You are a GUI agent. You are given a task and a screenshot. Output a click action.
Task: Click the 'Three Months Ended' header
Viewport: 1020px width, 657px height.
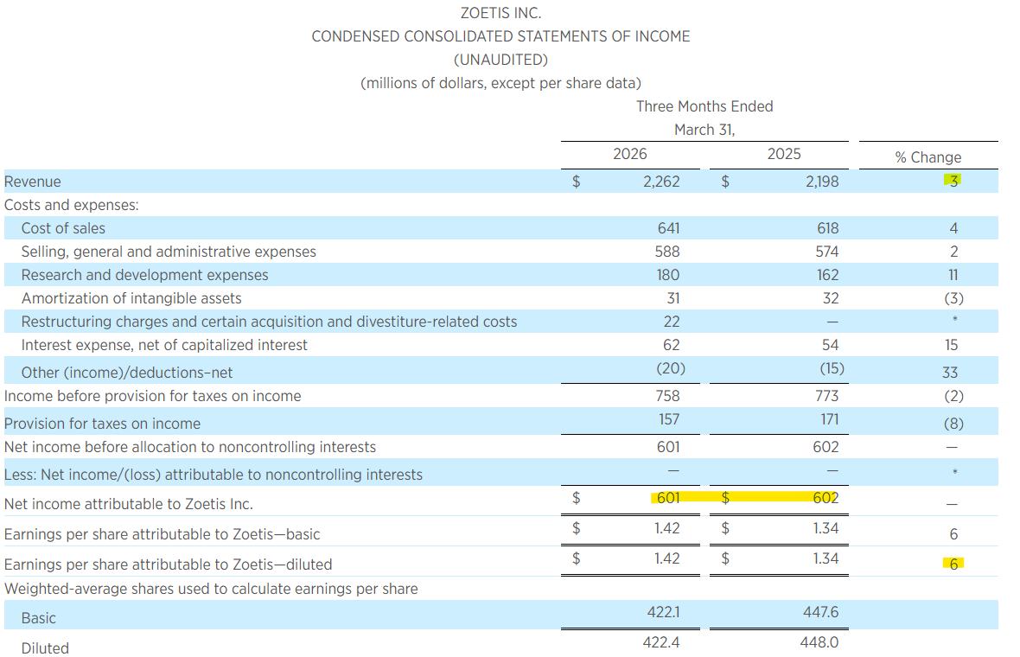[x=704, y=106]
